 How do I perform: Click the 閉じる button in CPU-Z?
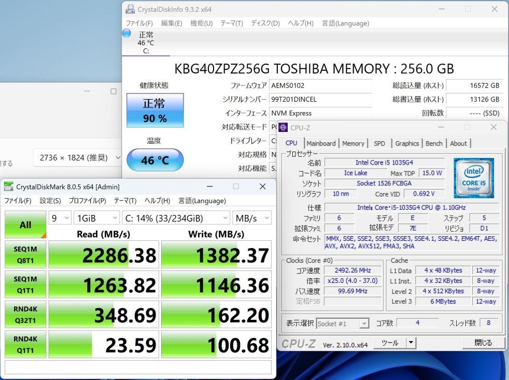click(483, 343)
